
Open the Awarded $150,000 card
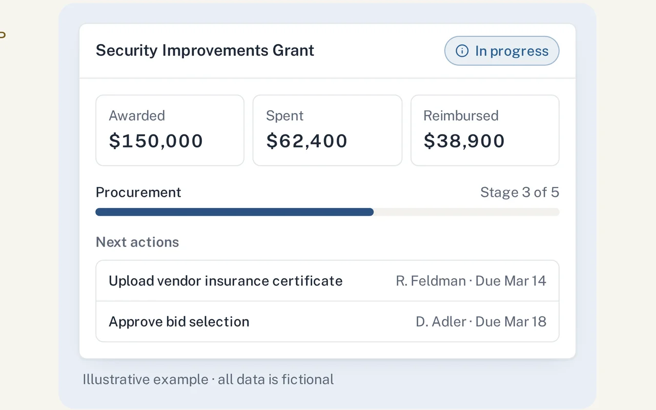[x=170, y=130]
